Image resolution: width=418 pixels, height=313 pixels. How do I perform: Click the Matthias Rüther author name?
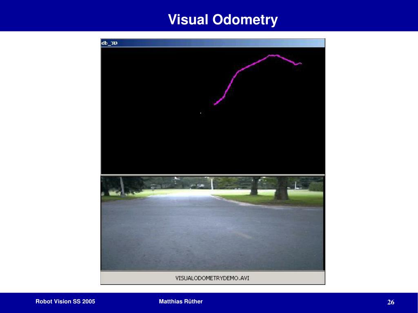(181, 302)
